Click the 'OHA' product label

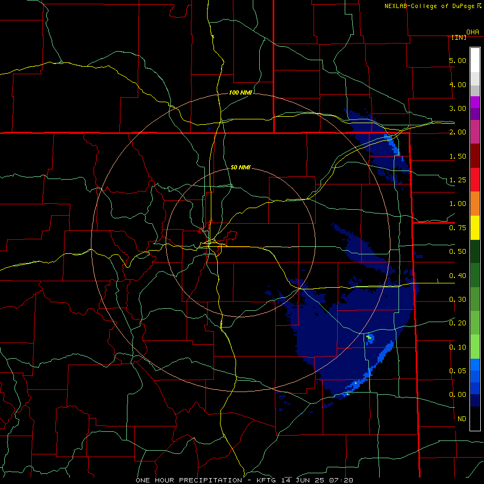point(473,32)
